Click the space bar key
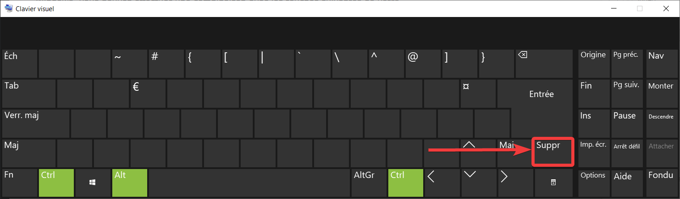The height and width of the screenshot is (199, 680). [x=249, y=182]
